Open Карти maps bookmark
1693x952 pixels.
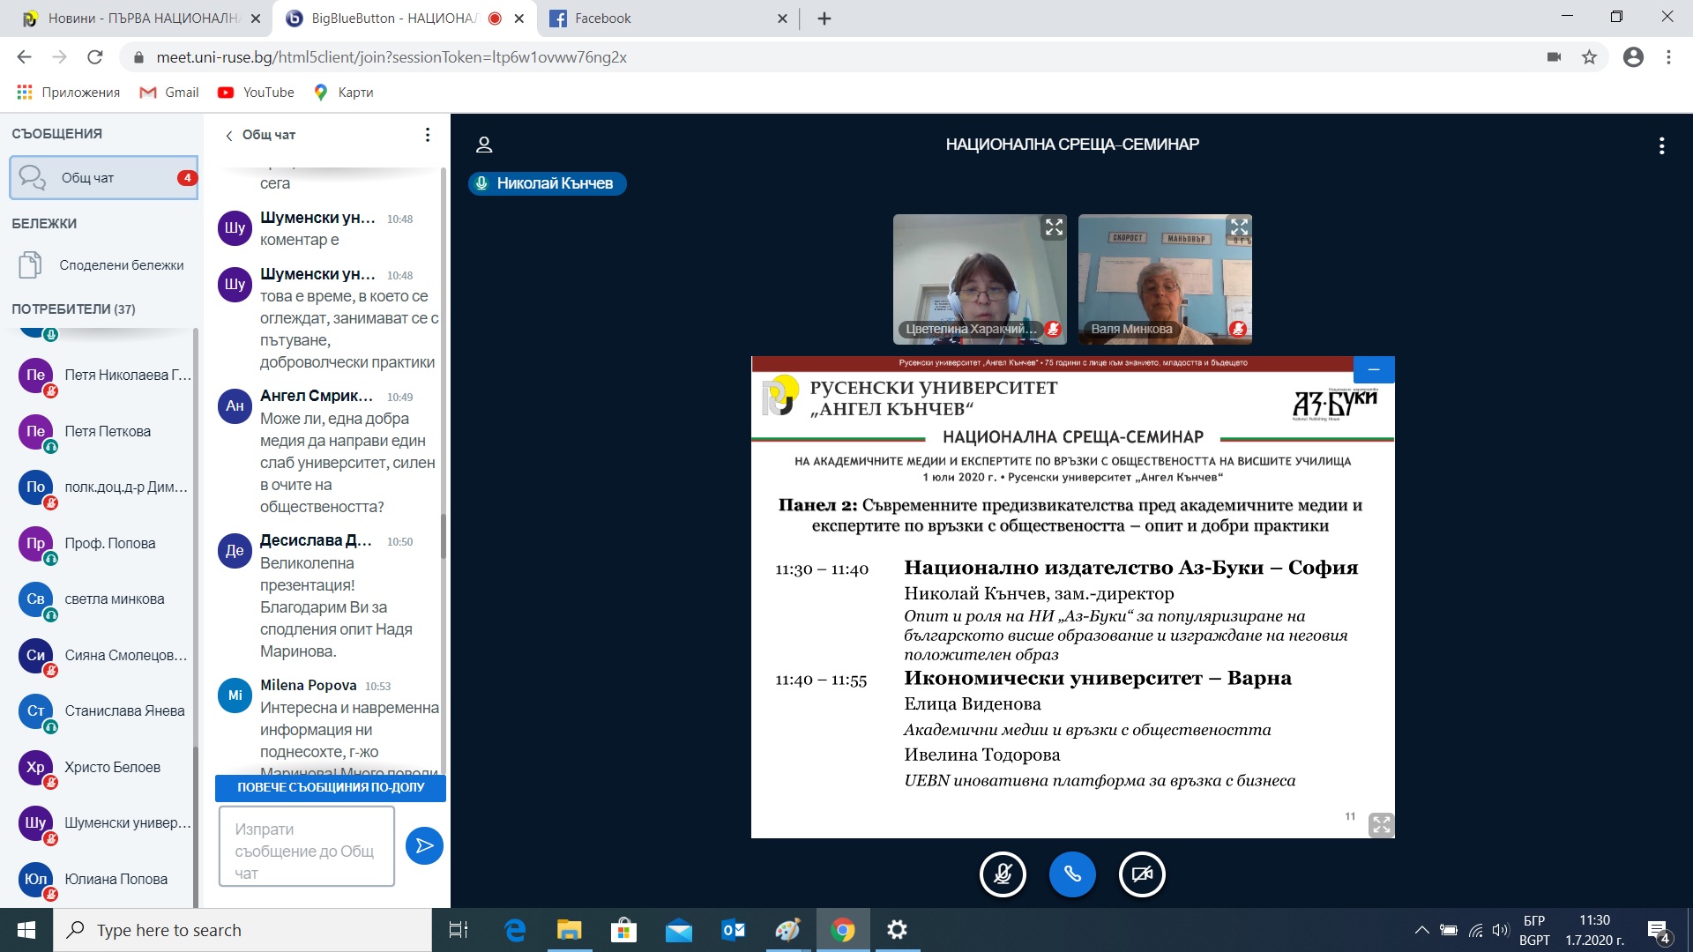(x=344, y=93)
